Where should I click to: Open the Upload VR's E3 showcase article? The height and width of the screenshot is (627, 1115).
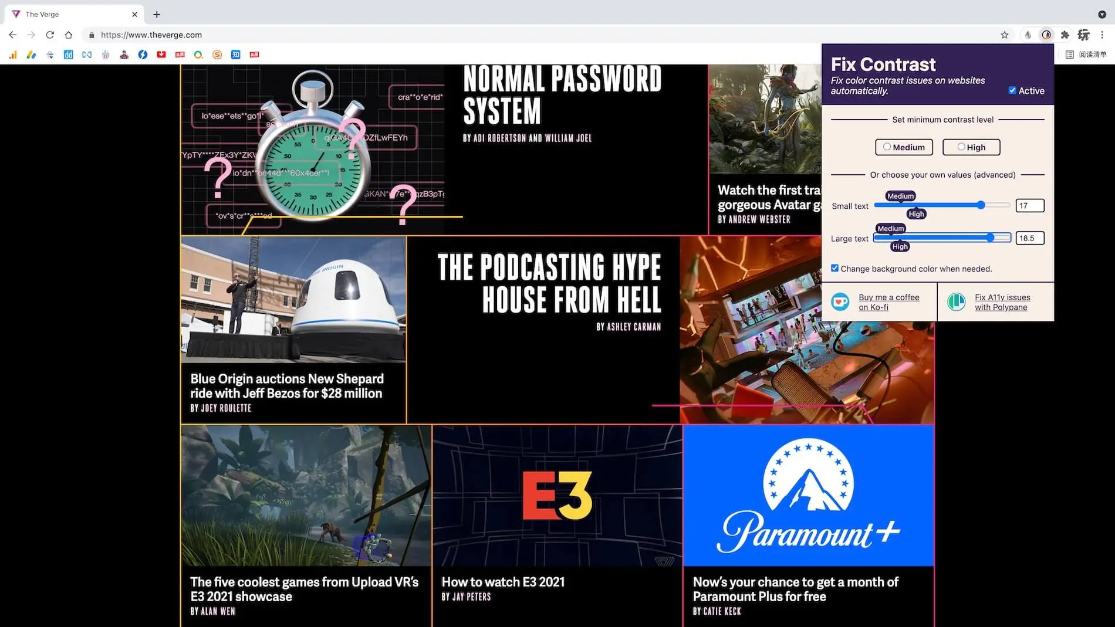point(304,589)
